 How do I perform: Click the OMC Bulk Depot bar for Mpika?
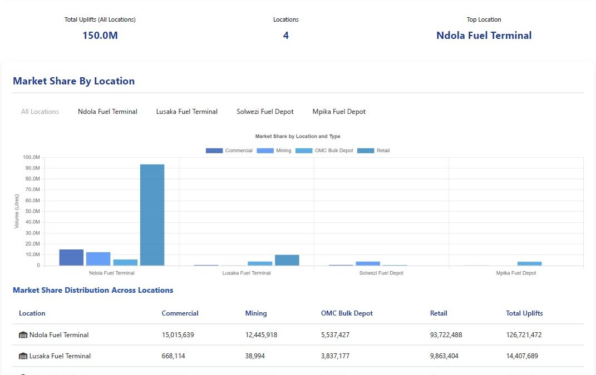click(x=529, y=263)
